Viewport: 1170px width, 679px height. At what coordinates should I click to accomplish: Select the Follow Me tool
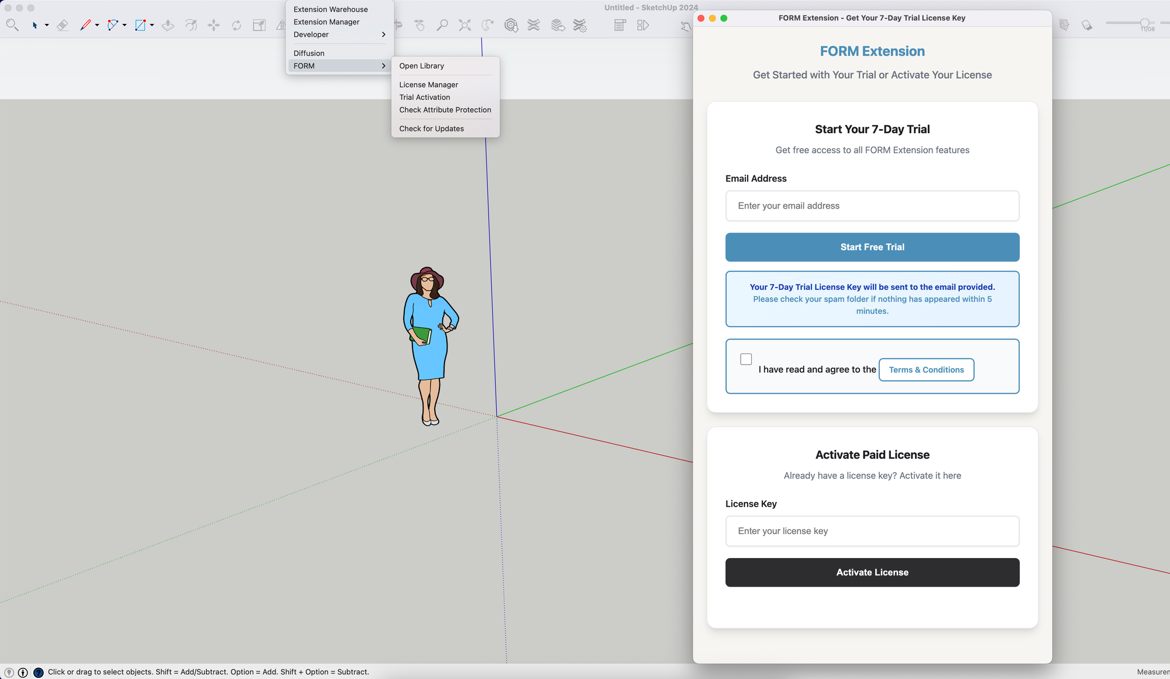pyautogui.click(x=191, y=25)
